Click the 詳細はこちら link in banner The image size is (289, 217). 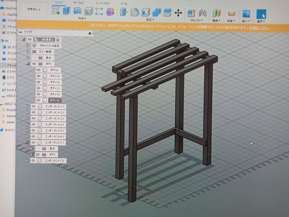tap(259, 28)
